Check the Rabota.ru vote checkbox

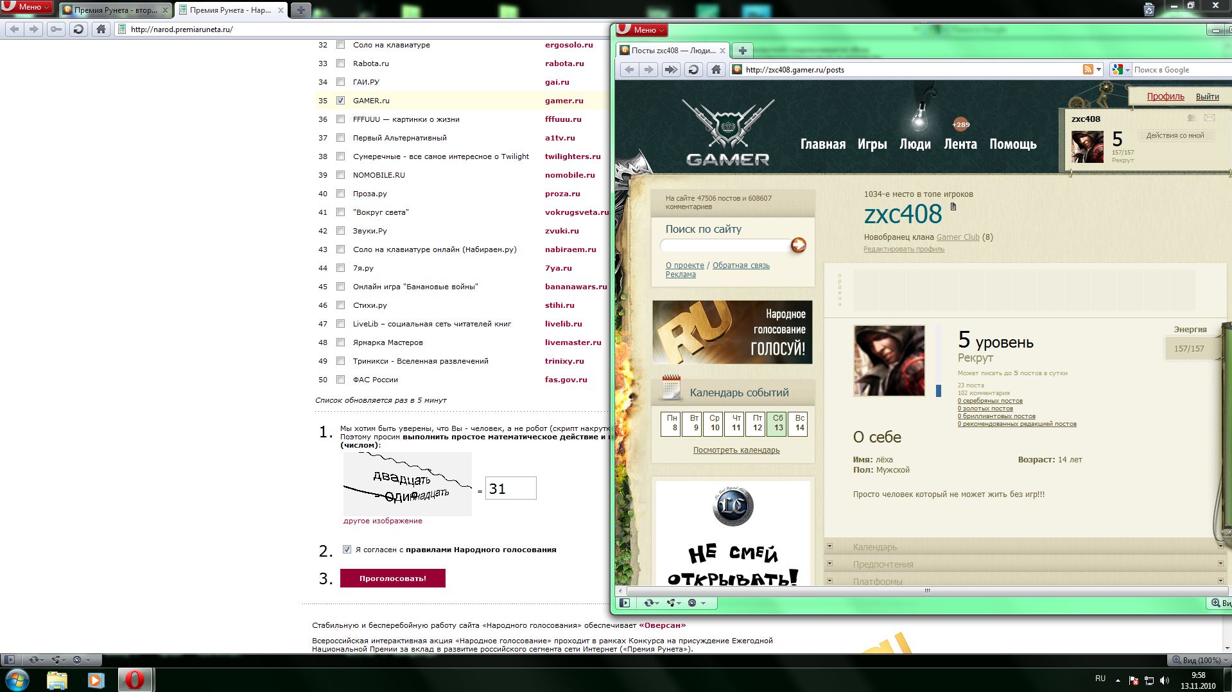click(x=340, y=63)
